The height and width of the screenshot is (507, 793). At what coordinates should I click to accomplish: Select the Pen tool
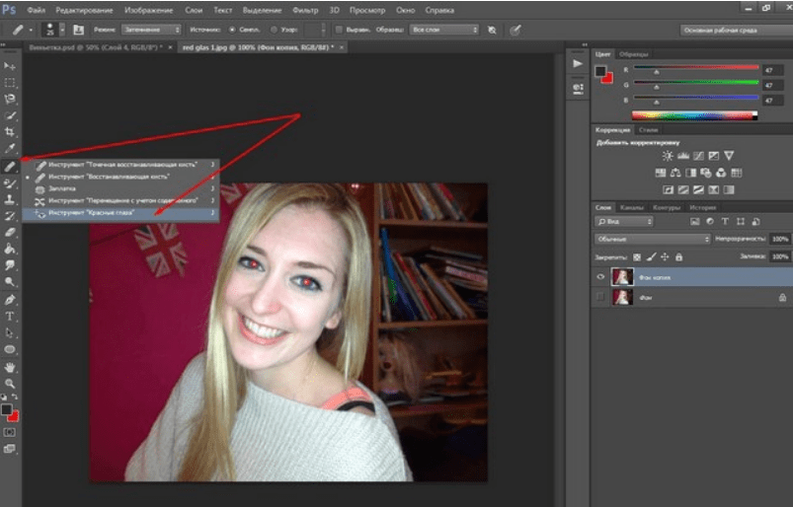[x=10, y=299]
